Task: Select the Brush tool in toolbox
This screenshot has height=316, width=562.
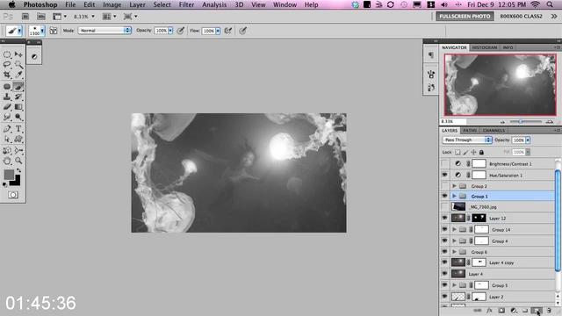Action: click(18, 86)
